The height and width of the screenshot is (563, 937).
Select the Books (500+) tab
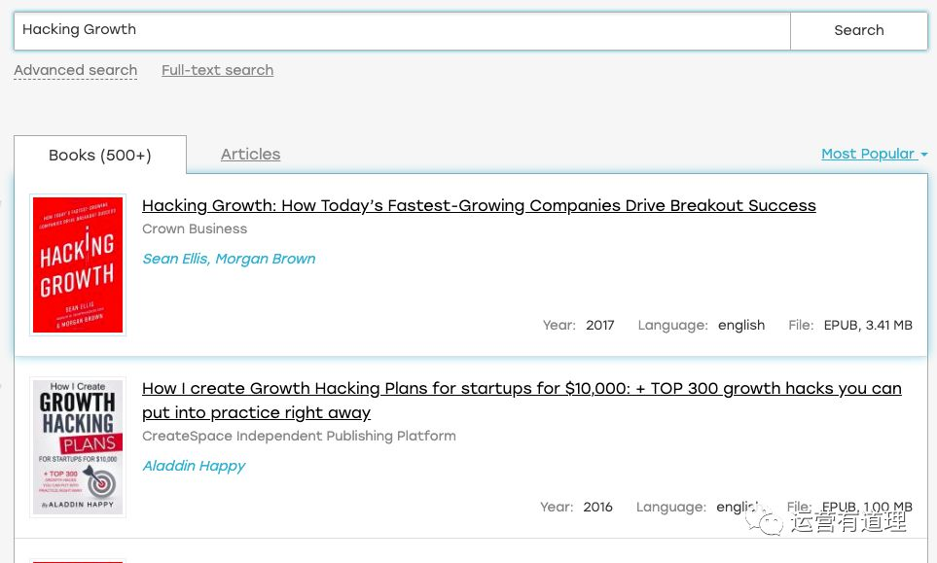[100, 156]
